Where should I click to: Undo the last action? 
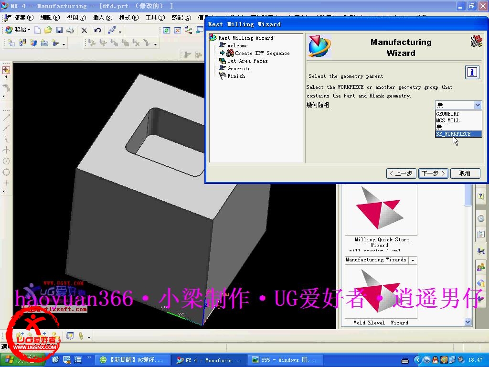pos(97,30)
